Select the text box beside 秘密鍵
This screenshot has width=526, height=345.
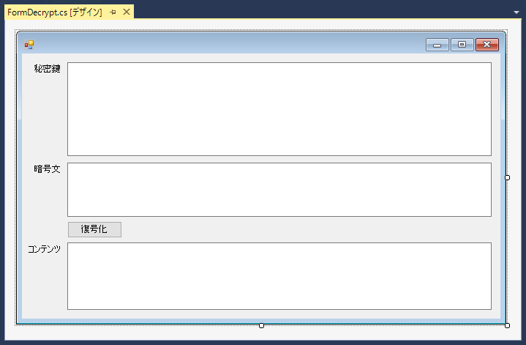[x=279, y=109]
